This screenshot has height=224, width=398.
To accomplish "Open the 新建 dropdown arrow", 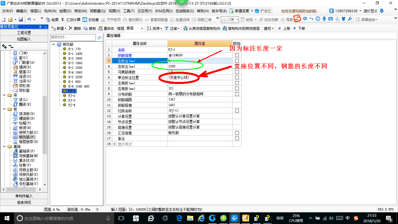I will click(x=66, y=29).
